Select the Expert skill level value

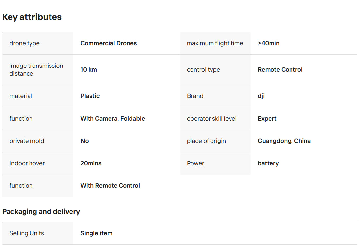pos(267,119)
